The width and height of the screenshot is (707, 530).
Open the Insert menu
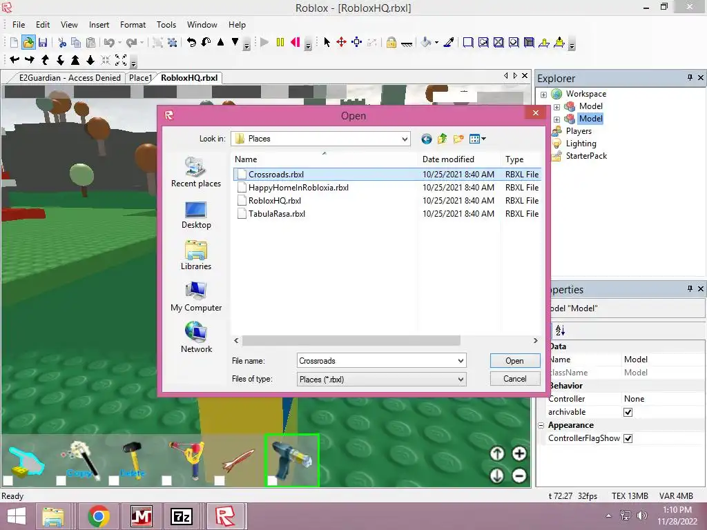click(99, 25)
